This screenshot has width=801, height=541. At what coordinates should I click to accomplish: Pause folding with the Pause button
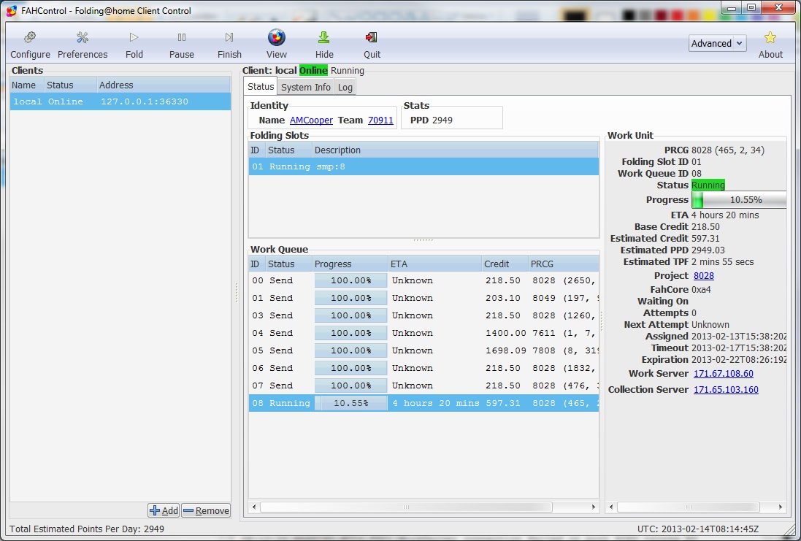(x=181, y=45)
